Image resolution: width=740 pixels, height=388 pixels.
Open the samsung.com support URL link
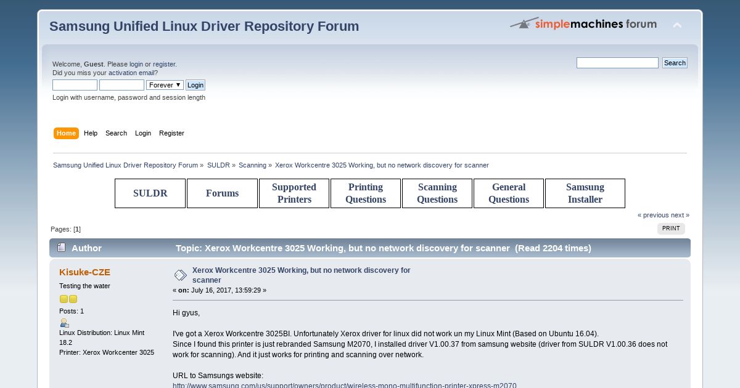345,385
